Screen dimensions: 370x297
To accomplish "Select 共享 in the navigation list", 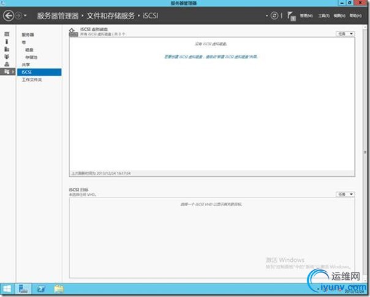I will 26,64.
